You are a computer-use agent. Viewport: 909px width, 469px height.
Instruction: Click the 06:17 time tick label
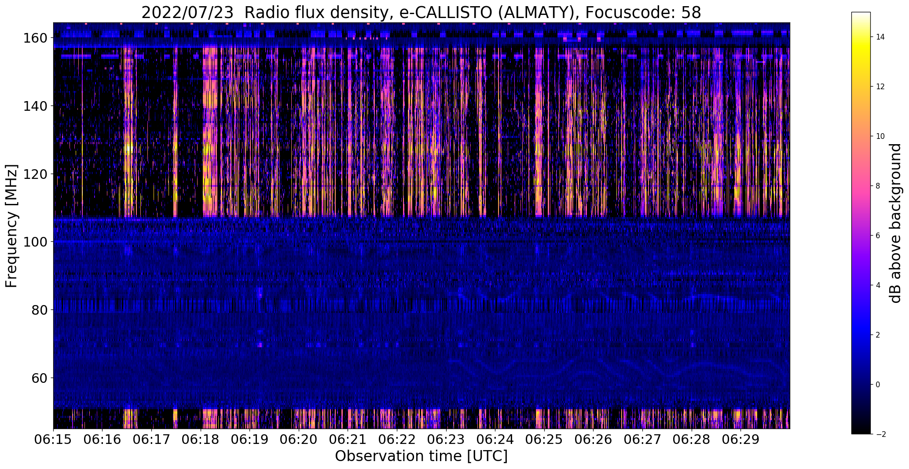click(151, 440)
